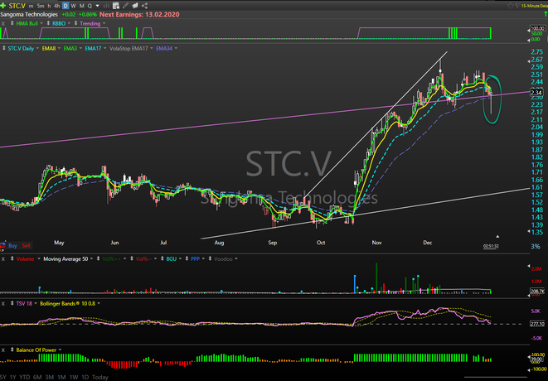Open more timeframes dropdown arrow after Q
548x381 pixels.
point(98,6)
